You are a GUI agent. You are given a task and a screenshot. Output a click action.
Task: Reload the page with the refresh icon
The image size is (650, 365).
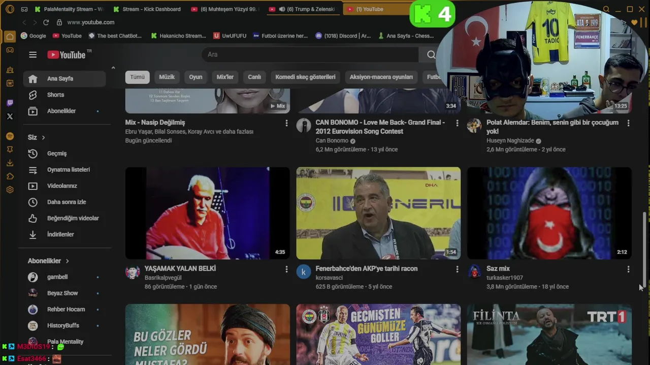click(46, 22)
